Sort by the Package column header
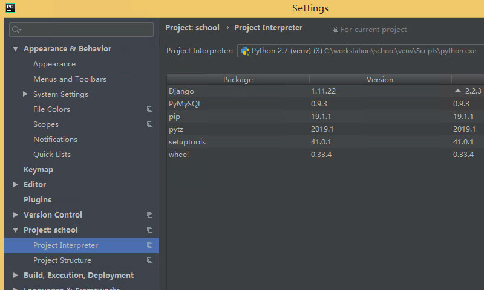The height and width of the screenshot is (290, 484). tap(238, 80)
